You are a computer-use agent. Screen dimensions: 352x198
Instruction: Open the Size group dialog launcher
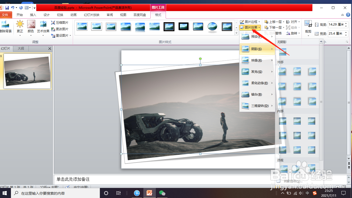click(347, 42)
